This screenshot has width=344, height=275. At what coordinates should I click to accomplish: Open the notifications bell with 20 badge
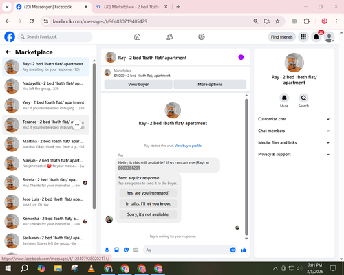click(316, 37)
